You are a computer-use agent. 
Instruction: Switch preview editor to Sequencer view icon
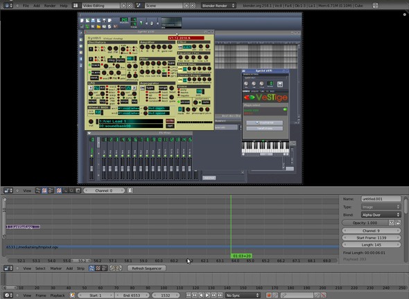point(38,190)
